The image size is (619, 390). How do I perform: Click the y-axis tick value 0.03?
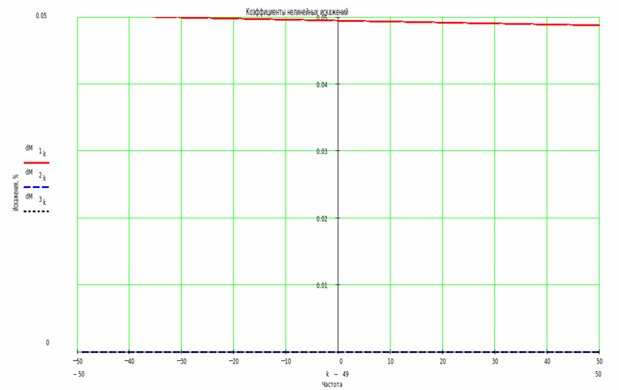pos(322,152)
